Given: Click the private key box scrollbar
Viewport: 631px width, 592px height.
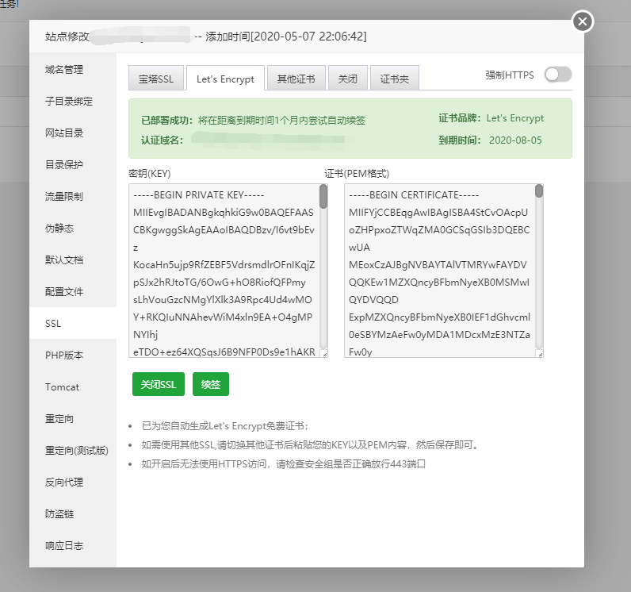Looking at the screenshot, I should [x=323, y=197].
